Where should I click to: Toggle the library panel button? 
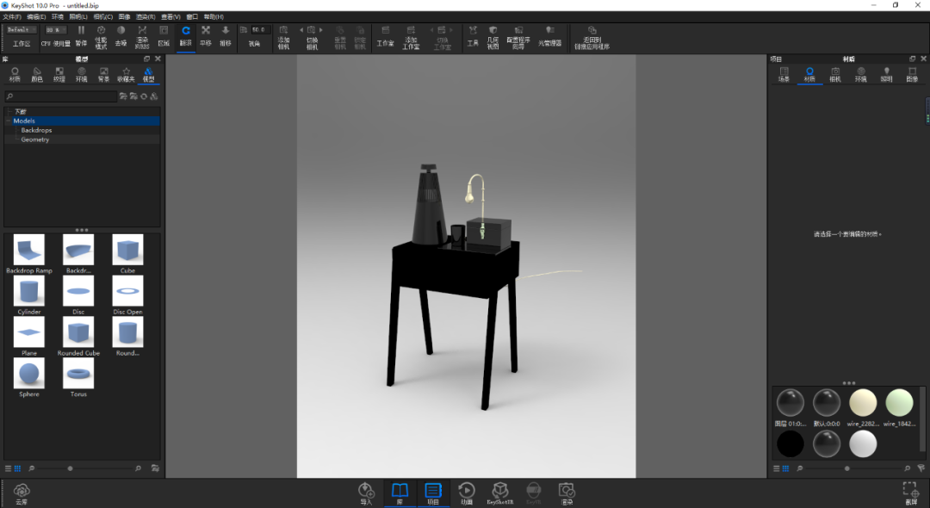[x=400, y=493]
